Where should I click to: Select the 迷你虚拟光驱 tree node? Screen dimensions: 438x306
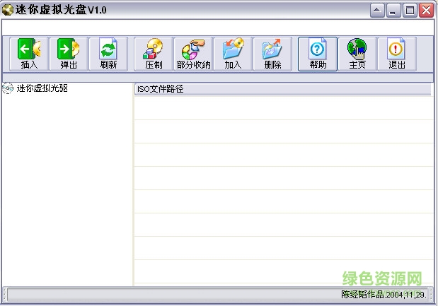tap(42, 88)
